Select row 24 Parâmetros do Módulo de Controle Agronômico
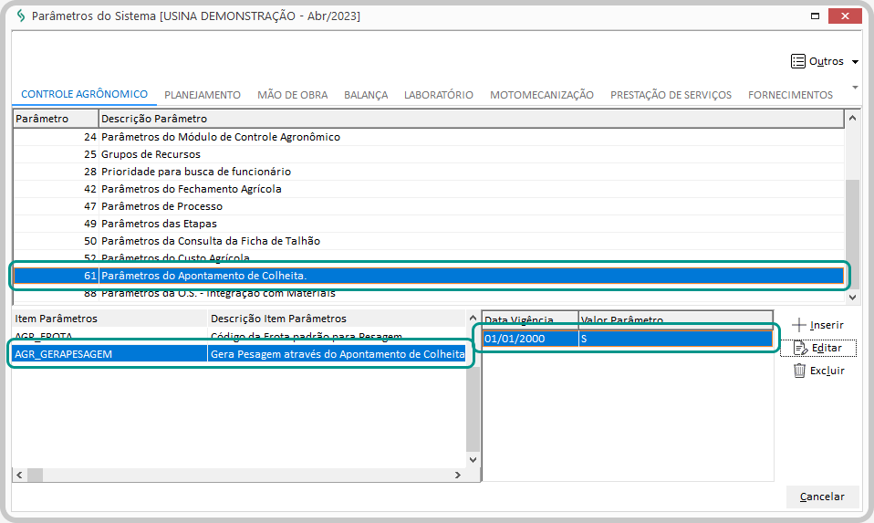This screenshot has width=874, height=523. click(x=429, y=137)
